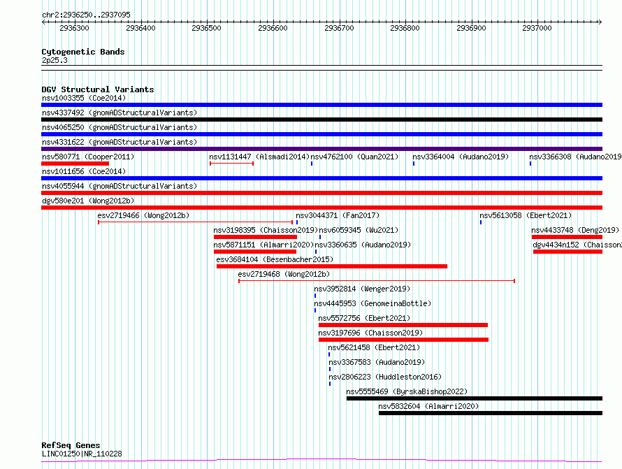Screen dimensions: 622x469
Task: Click the nsv3197696 (Chaisson2019) label
Action: tap(370, 333)
